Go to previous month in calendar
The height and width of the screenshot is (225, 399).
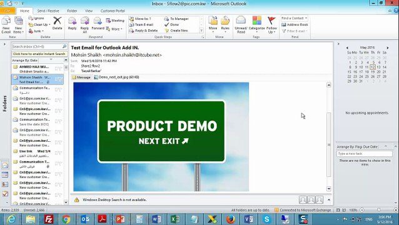(x=347, y=47)
